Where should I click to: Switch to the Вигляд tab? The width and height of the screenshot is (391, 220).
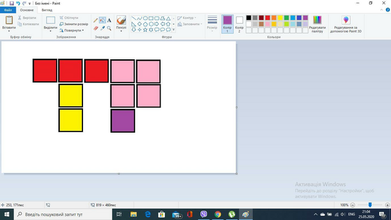pos(47,10)
